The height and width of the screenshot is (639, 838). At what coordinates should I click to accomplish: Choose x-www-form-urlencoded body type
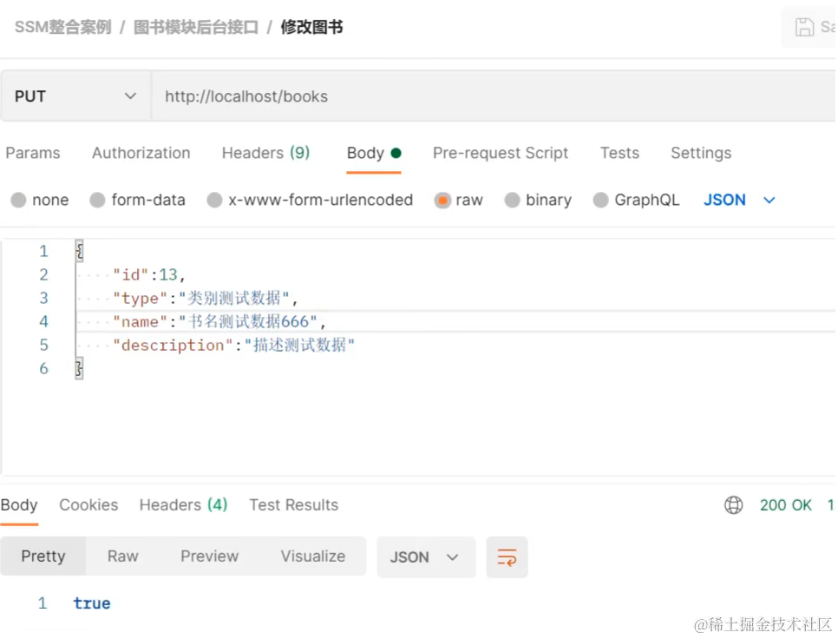click(214, 200)
